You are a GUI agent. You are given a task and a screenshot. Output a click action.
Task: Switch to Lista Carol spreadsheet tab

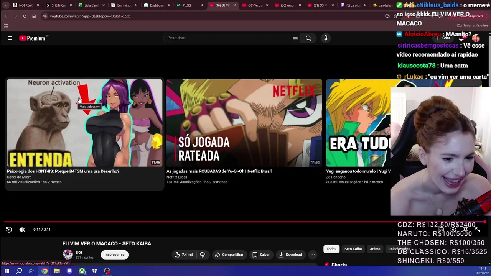(x=91, y=5)
